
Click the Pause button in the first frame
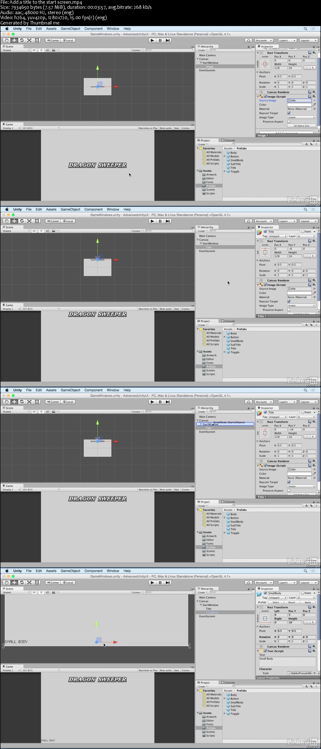click(160, 40)
